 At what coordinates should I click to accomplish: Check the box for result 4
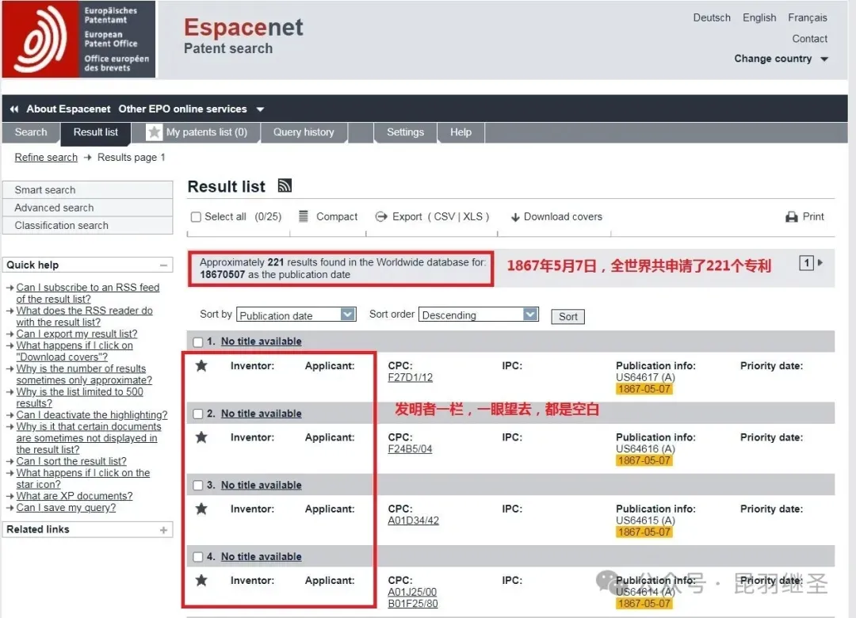pyautogui.click(x=197, y=557)
